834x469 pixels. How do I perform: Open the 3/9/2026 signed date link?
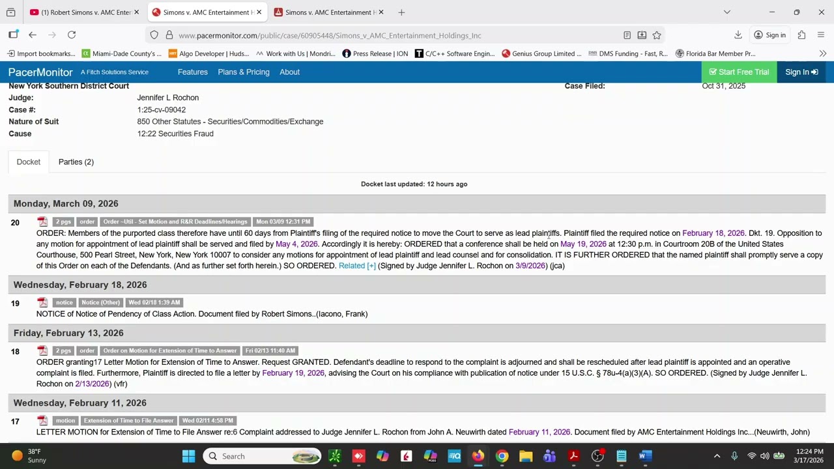[x=530, y=266]
